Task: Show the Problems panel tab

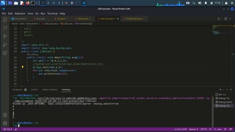Action: [x=19, y=89]
